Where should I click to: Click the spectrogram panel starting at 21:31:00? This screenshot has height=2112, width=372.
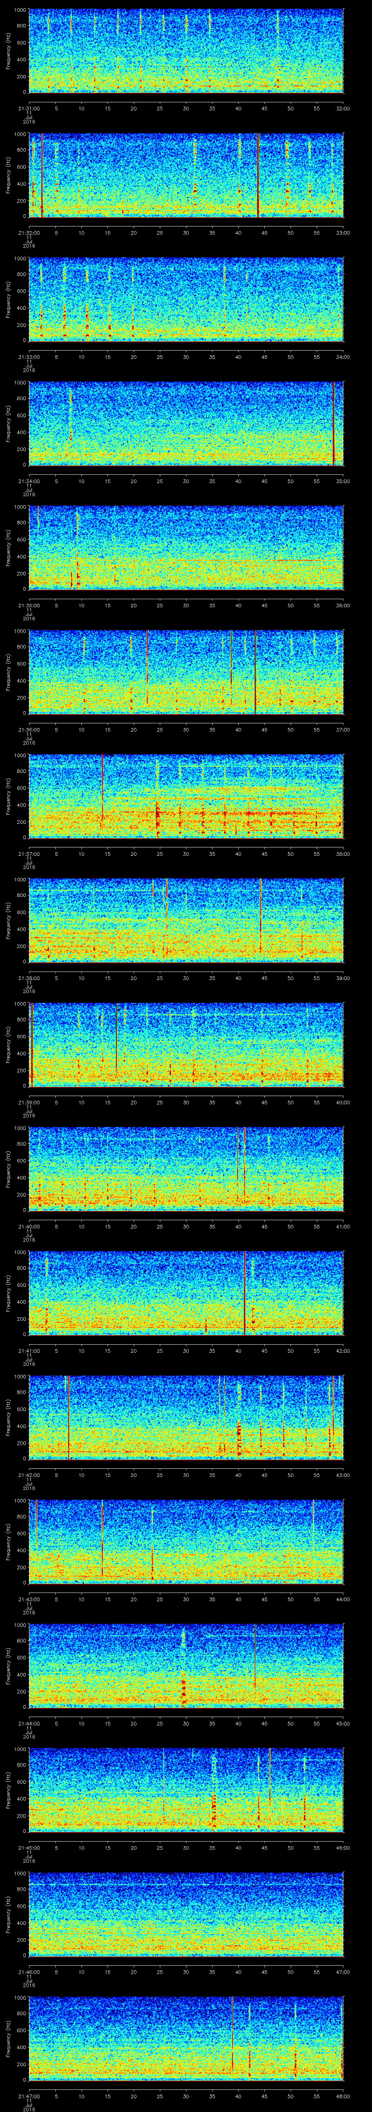point(186,51)
